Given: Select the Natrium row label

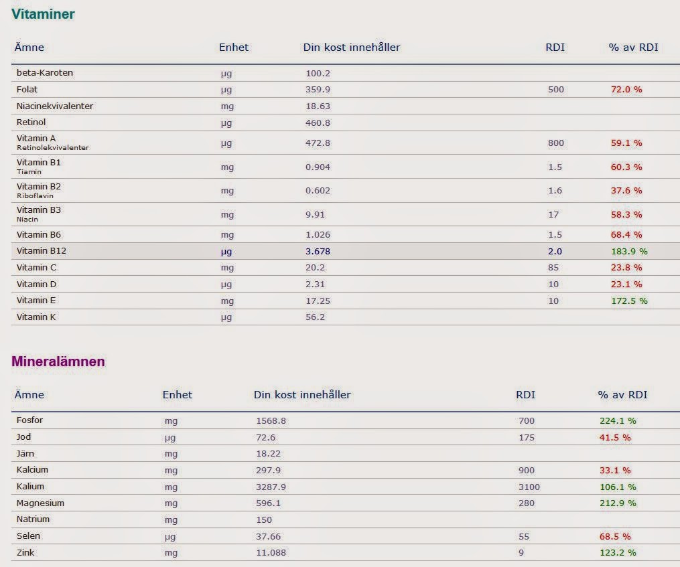Looking at the screenshot, I should pos(33,519).
